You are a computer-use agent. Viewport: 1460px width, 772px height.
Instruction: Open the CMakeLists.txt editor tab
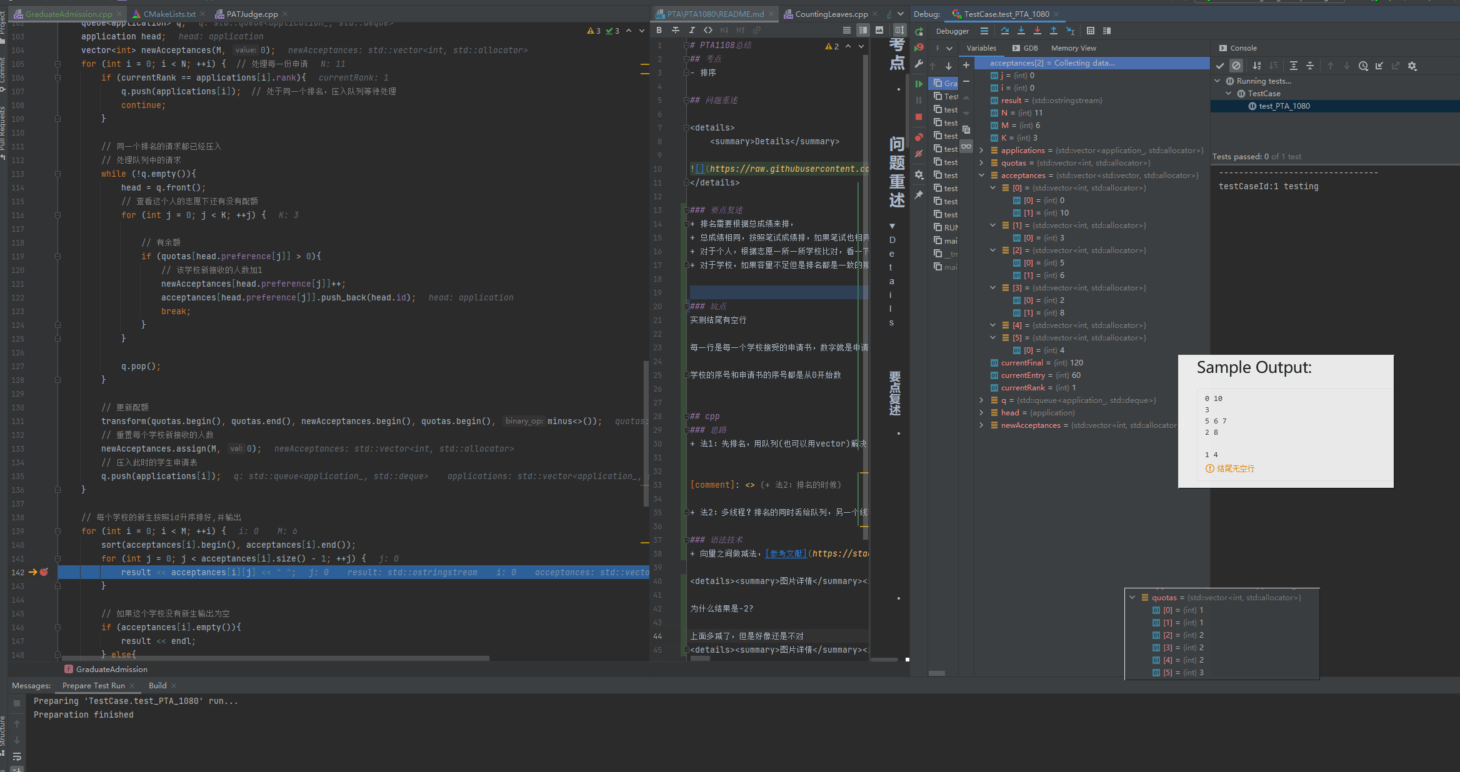click(169, 14)
